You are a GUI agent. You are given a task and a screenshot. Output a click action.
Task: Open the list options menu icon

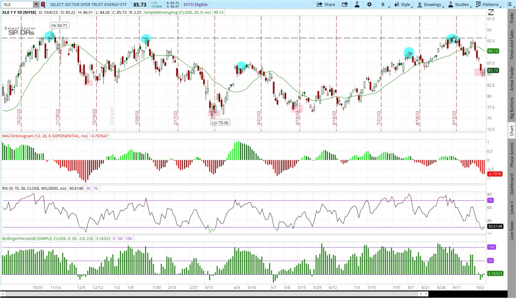coord(509,5)
